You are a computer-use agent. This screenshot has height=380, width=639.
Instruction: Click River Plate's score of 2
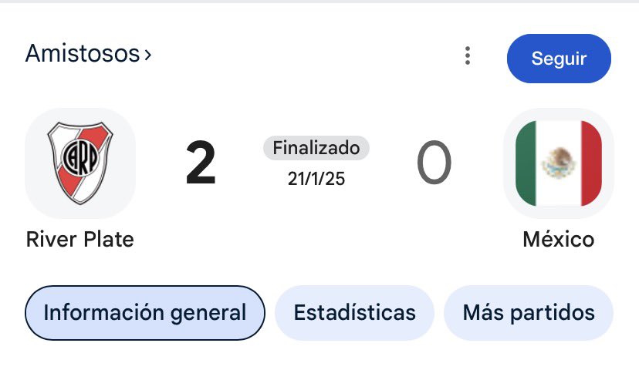click(201, 163)
